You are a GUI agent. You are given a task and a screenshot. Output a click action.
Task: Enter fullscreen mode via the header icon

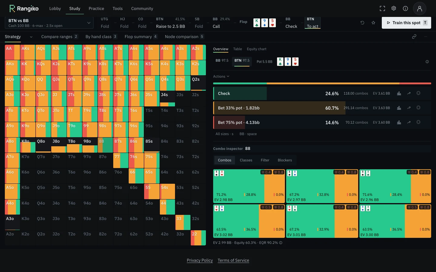382,8
